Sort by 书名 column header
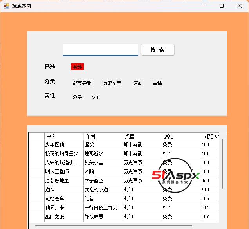 (63, 136)
